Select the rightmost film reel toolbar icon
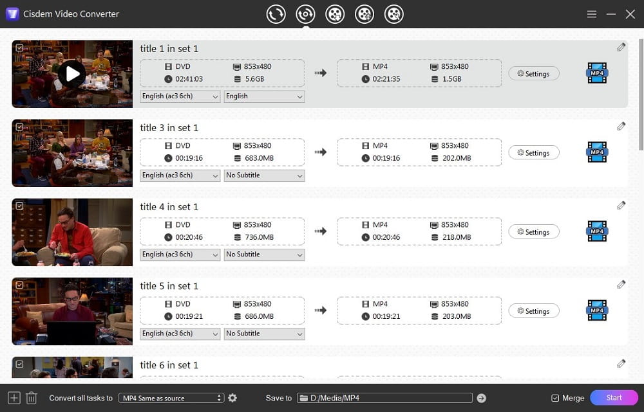644x412 pixels. 394,13
